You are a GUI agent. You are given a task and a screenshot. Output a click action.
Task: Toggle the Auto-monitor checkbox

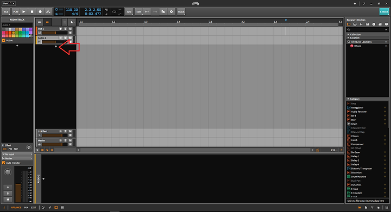click(3, 163)
